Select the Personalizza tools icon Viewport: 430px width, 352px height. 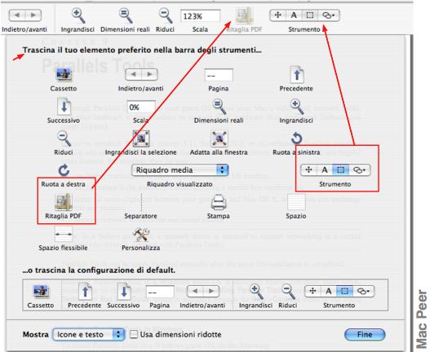coord(141,235)
